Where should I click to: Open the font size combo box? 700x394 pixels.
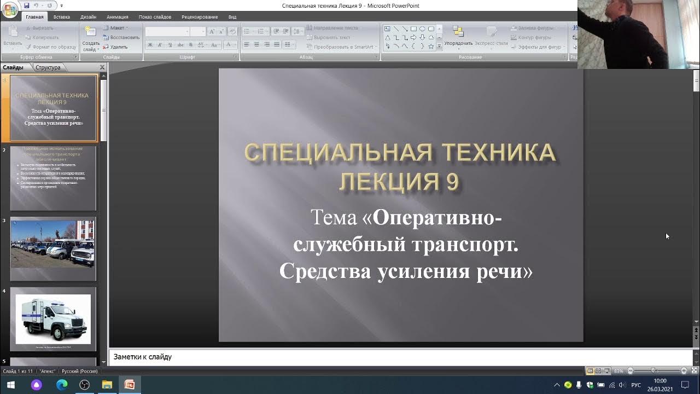tap(197, 32)
